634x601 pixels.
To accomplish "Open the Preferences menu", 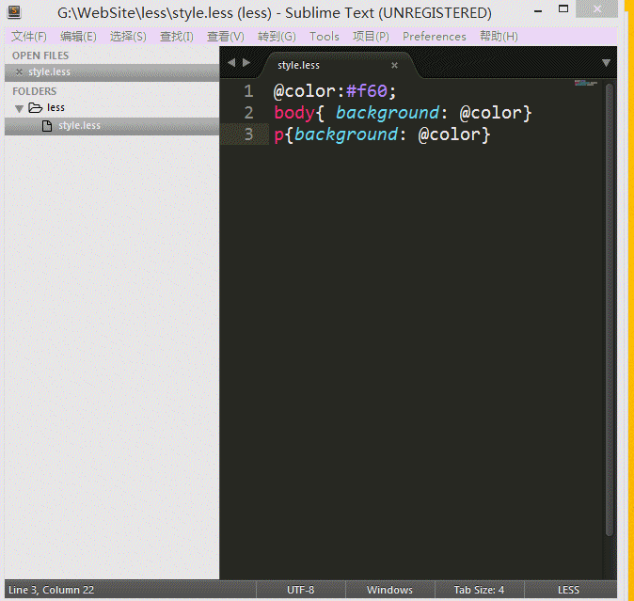I will [x=435, y=37].
